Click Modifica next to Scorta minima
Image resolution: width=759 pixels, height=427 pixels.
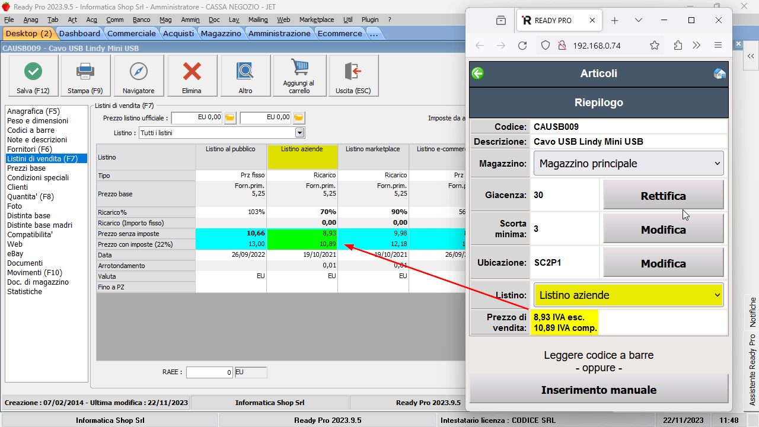(x=663, y=229)
